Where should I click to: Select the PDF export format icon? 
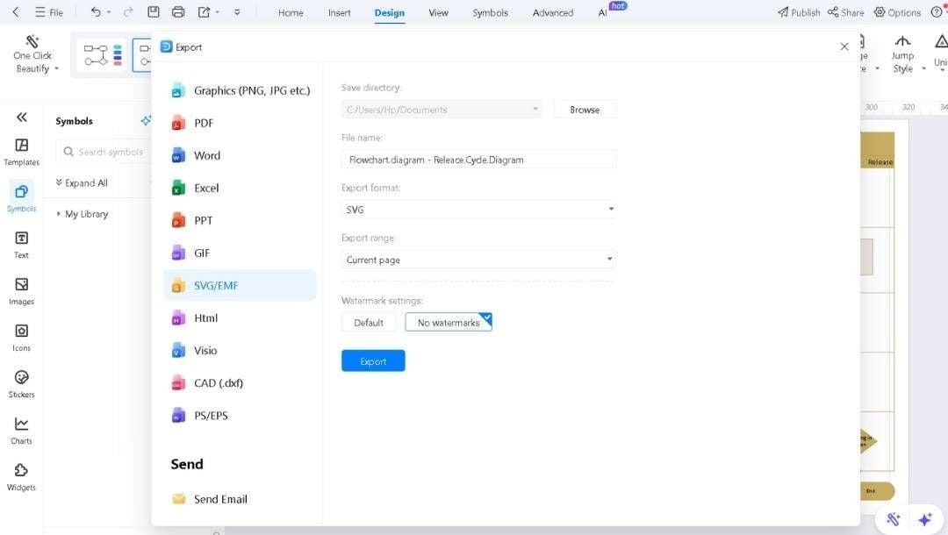pos(204,123)
